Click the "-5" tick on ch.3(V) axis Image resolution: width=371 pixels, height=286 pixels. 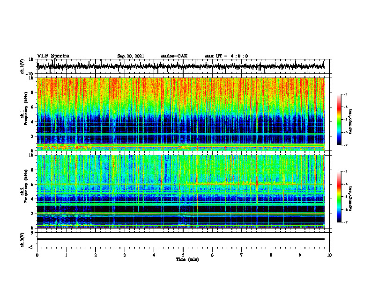[x=32, y=247]
